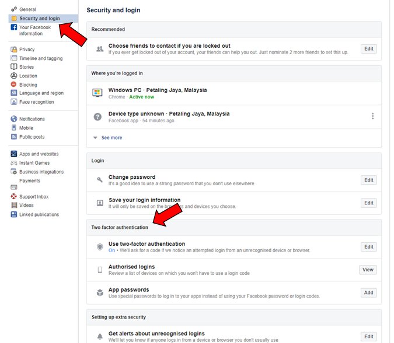Click the box icon beside App passwords
The height and width of the screenshot is (343, 394).
[x=100, y=292]
